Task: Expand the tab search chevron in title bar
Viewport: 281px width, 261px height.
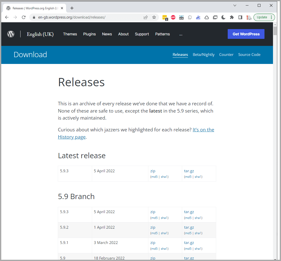Action: (x=235, y=6)
